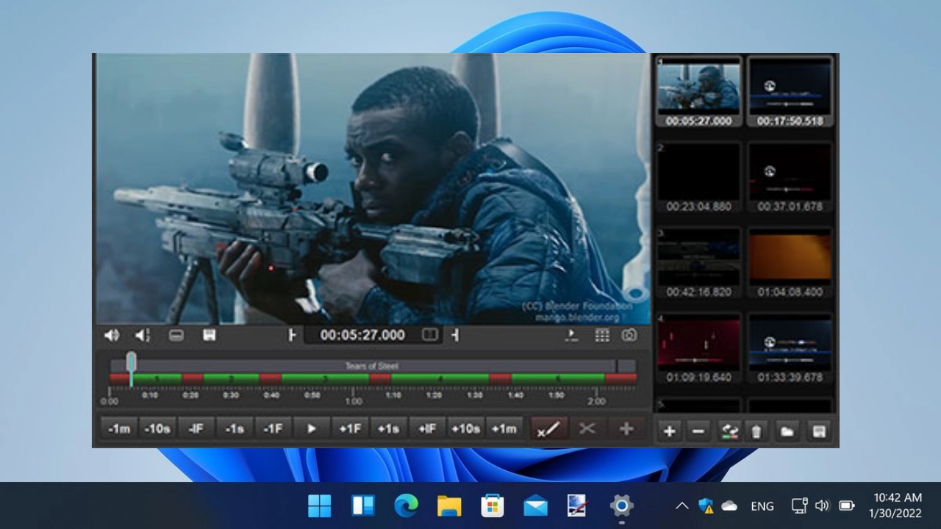Open File Explorer from the taskbar
Screen dimensions: 941x529
click(x=449, y=505)
